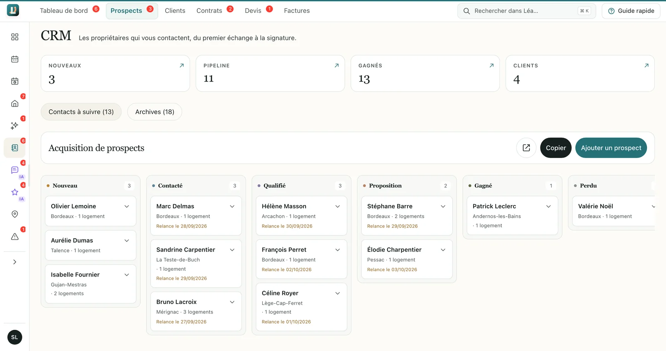The width and height of the screenshot is (666, 351).
Task: Open Clients card arrow icon
Action: [646, 66]
